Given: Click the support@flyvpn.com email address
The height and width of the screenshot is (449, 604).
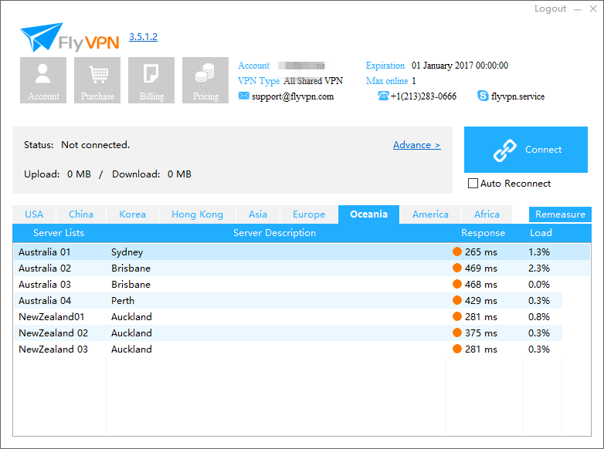Looking at the screenshot, I should (x=293, y=96).
